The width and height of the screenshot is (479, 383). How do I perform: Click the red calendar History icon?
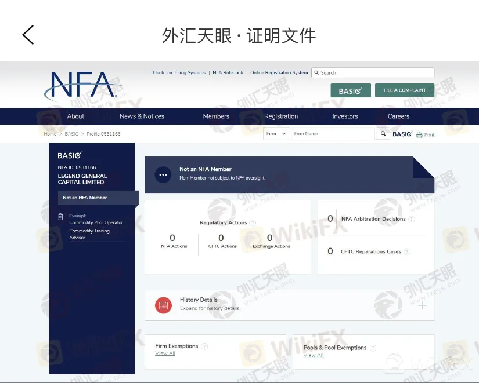click(163, 305)
